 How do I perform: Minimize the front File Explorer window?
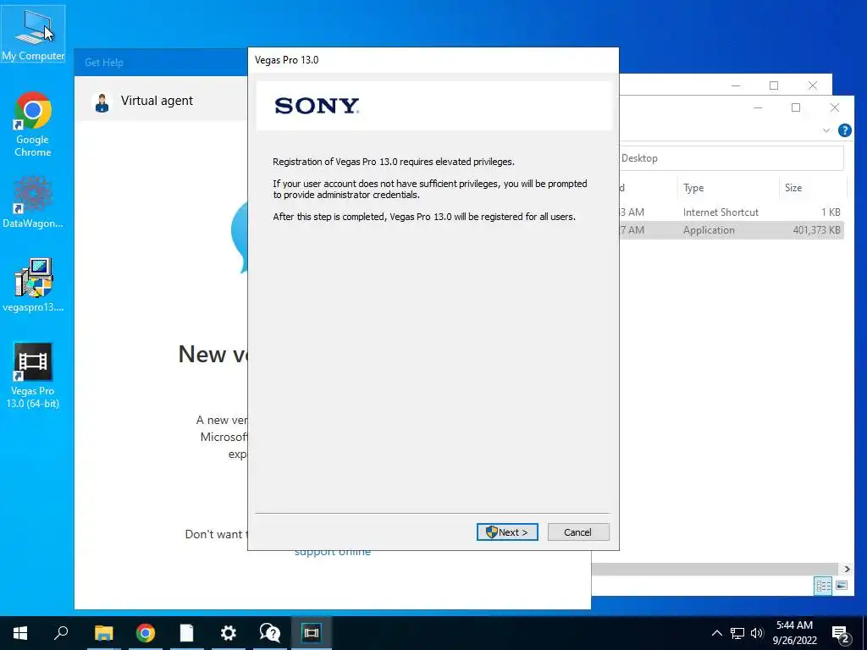click(x=758, y=107)
